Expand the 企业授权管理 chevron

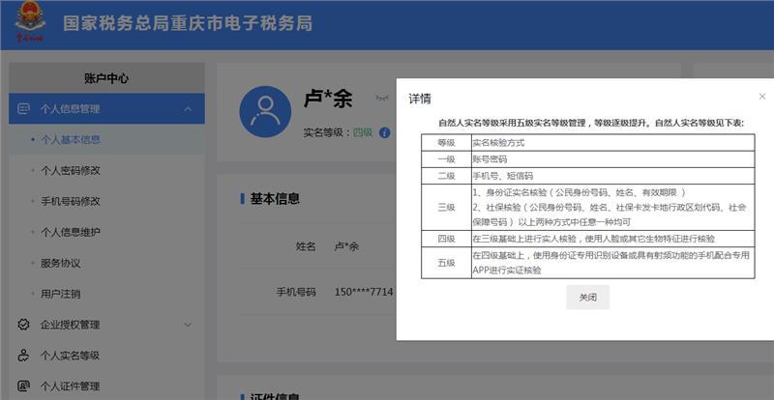188,325
